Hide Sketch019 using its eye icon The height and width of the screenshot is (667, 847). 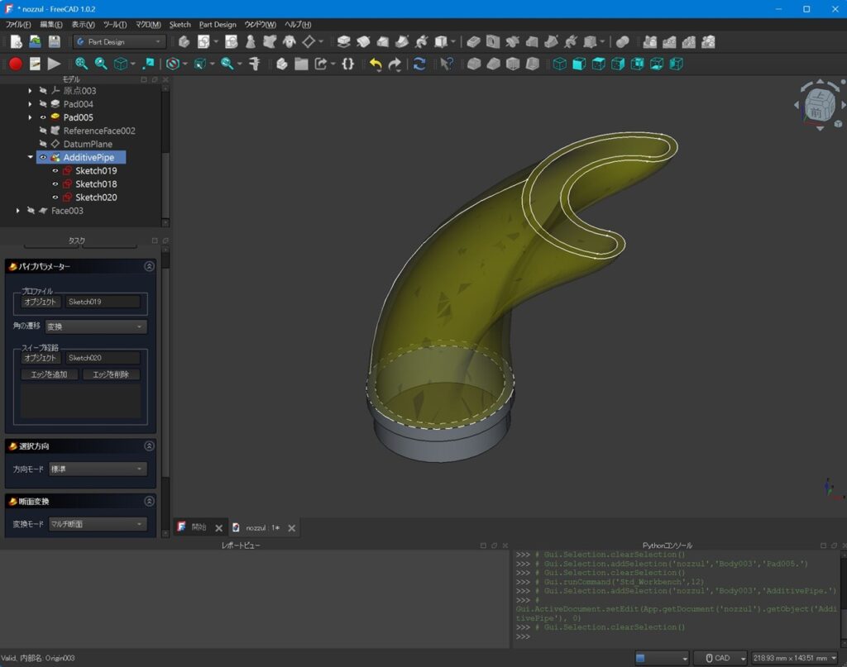tap(55, 171)
